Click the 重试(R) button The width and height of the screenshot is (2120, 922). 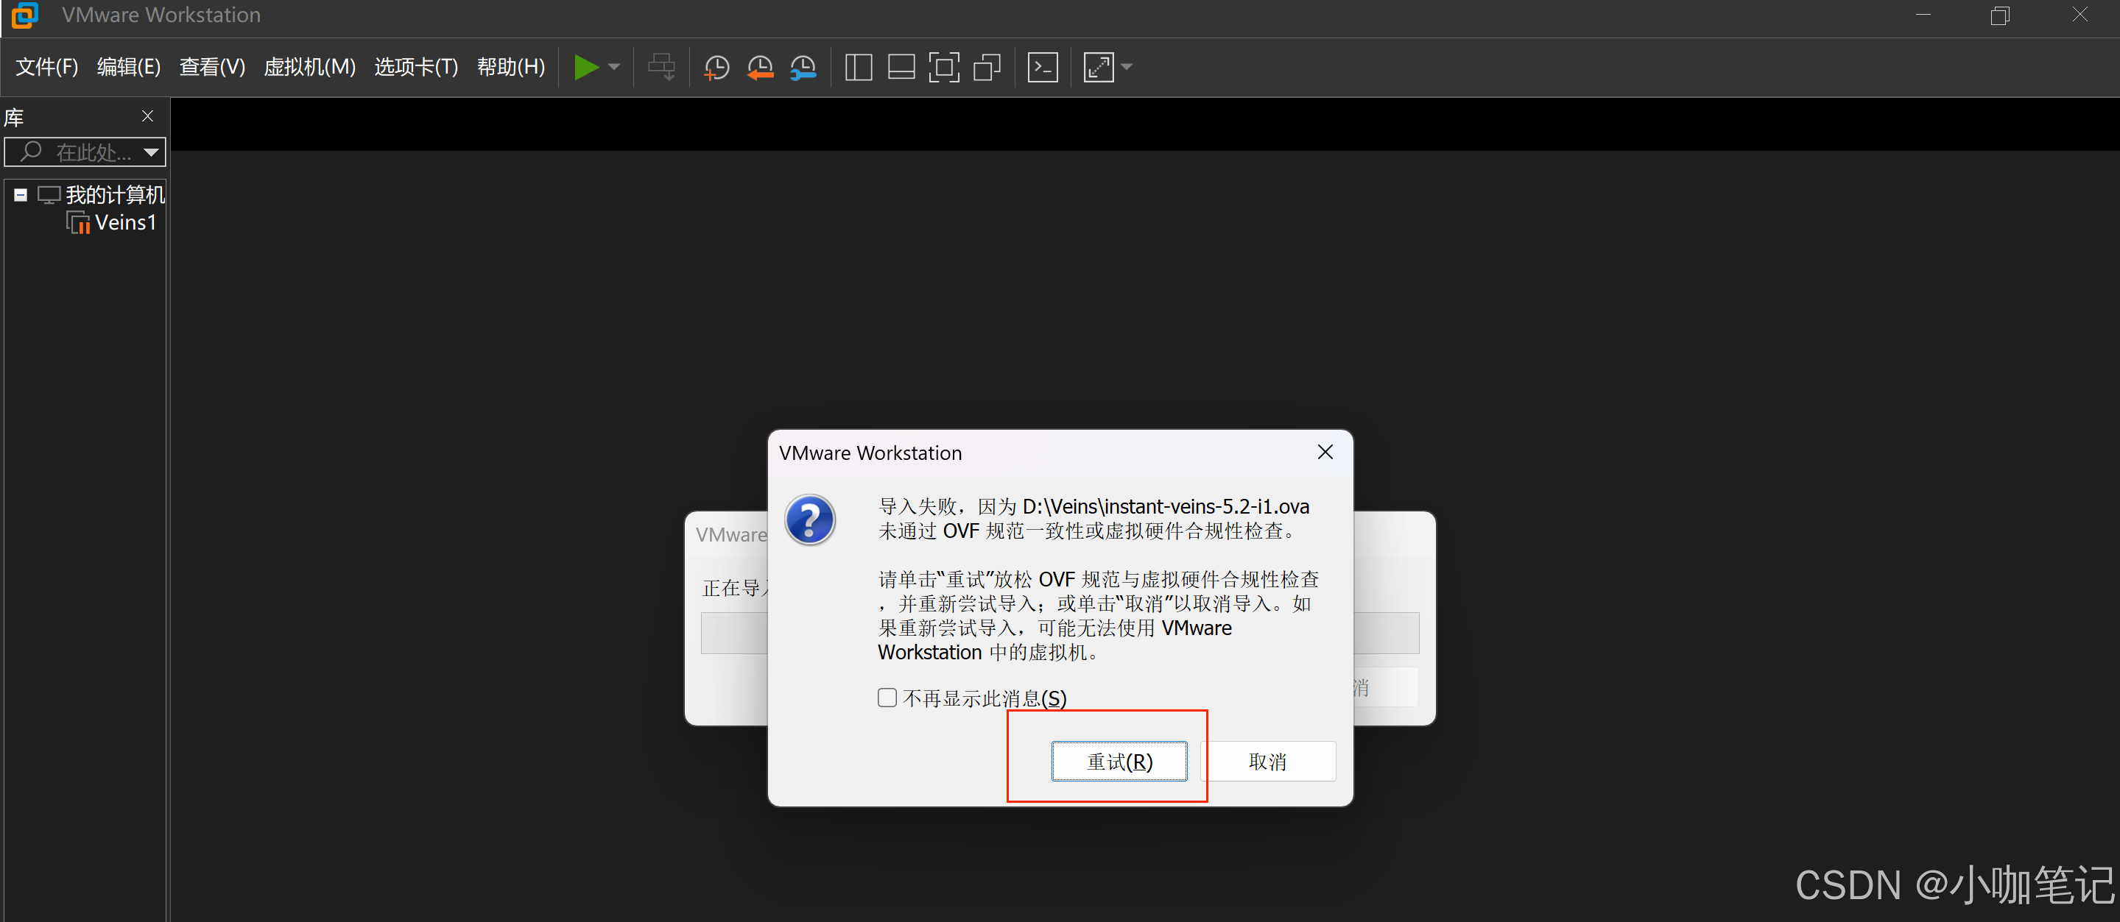[1119, 762]
